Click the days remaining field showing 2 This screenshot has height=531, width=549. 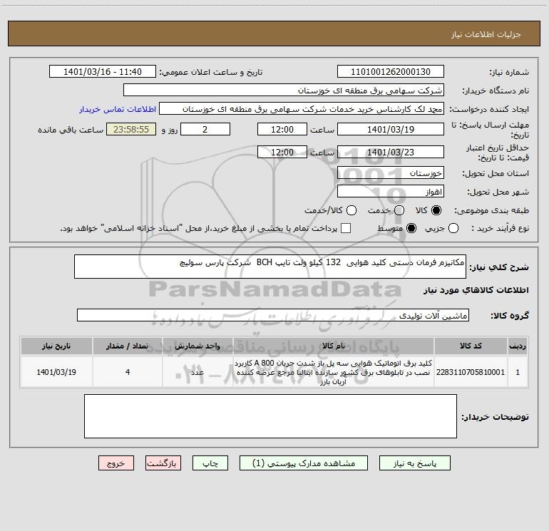pyautogui.click(x=205, y=129)
